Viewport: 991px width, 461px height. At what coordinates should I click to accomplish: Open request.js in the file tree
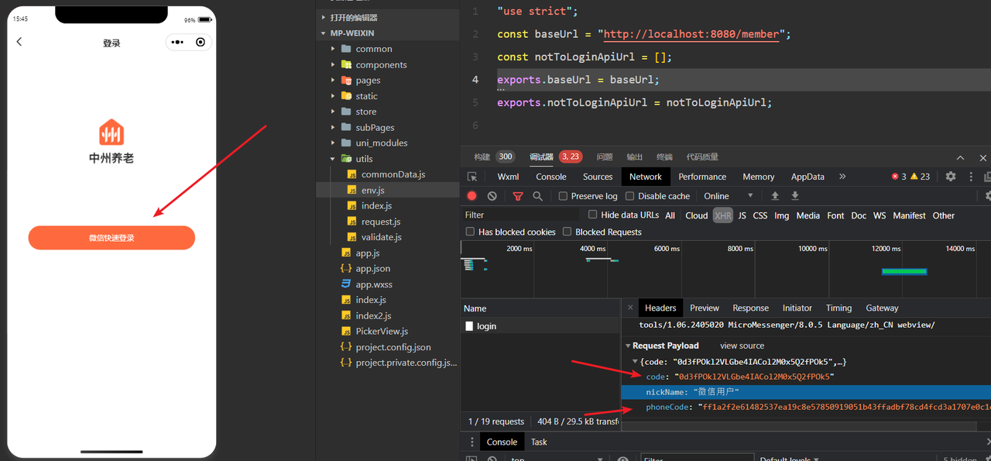coord(381,222)
